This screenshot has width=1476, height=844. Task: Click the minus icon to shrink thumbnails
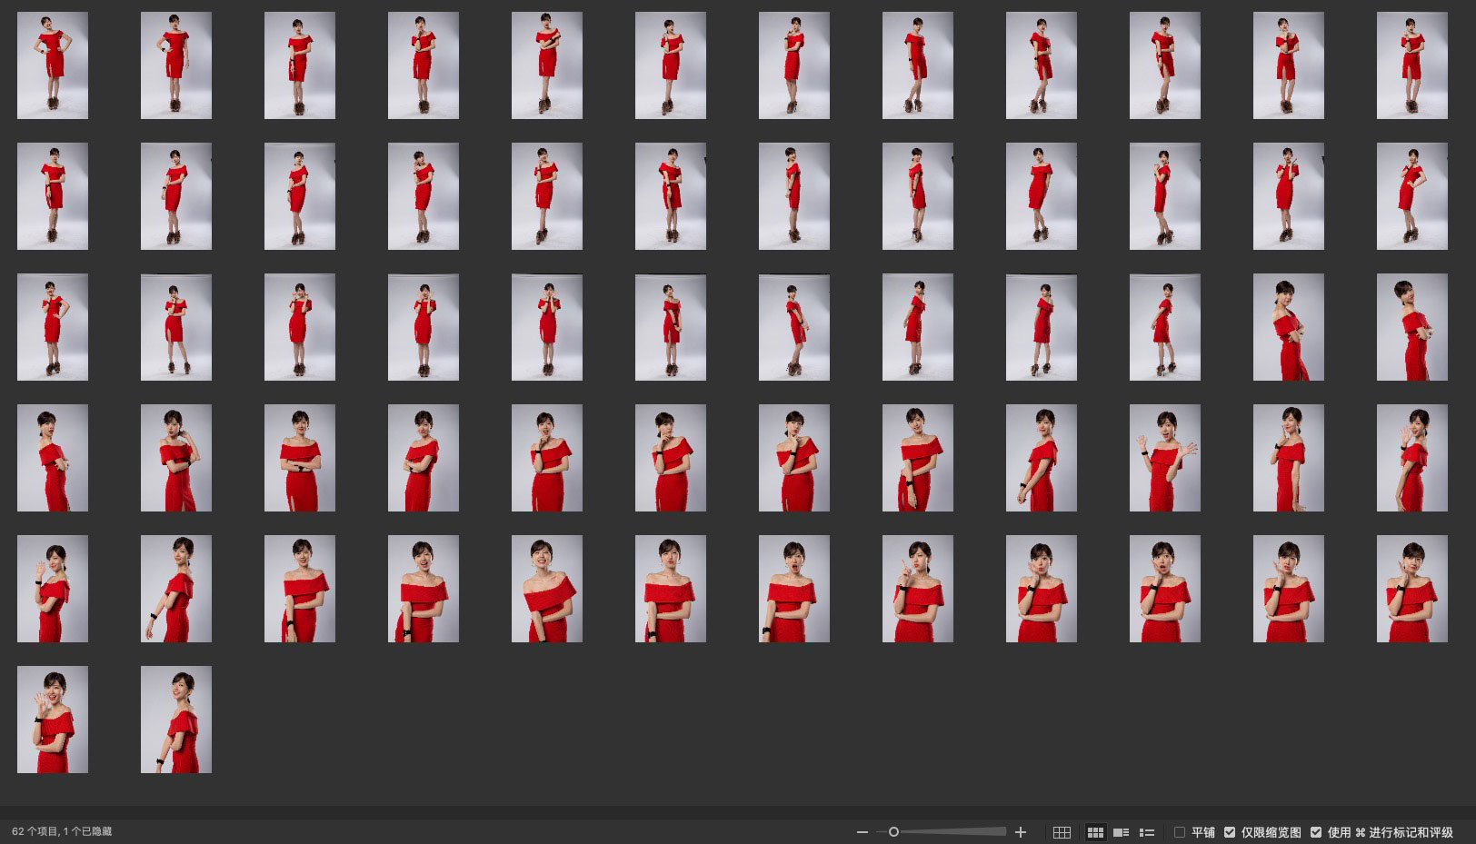[862, 832]
